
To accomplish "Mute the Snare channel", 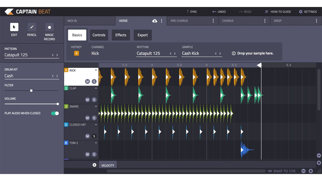I will pyautogui.click(x=87, y=118).
